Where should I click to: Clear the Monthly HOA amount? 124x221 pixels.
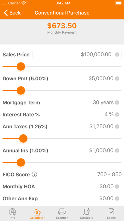[x=117, y=187]
